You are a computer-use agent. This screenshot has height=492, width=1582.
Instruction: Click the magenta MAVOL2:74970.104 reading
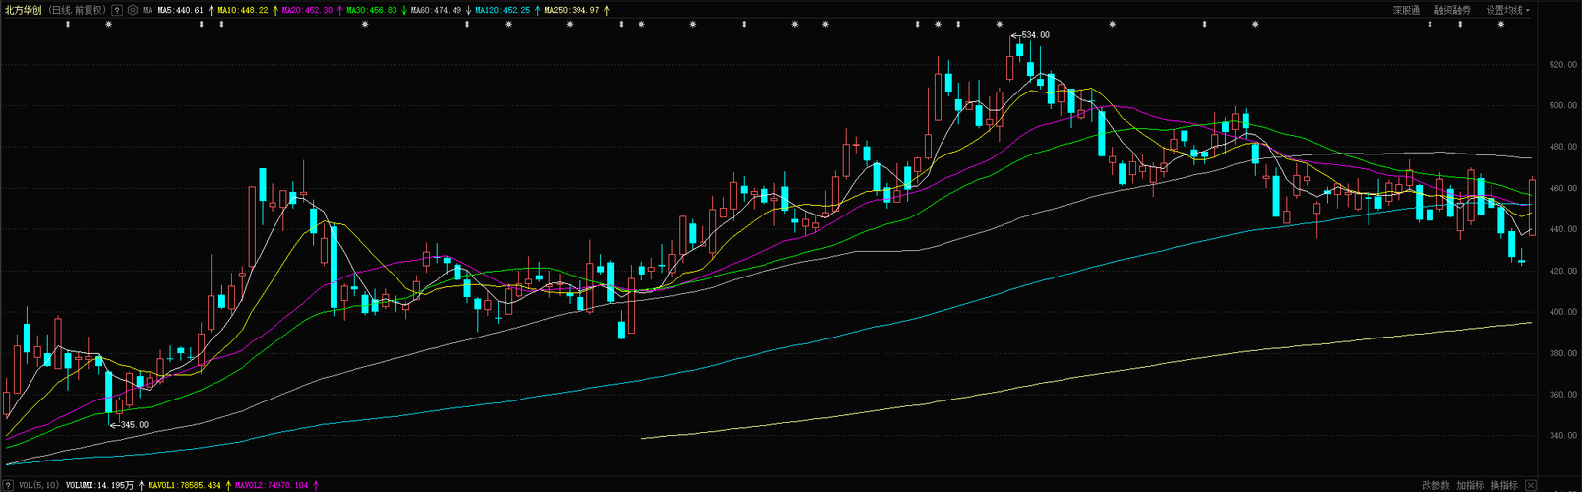click(272, 485)
